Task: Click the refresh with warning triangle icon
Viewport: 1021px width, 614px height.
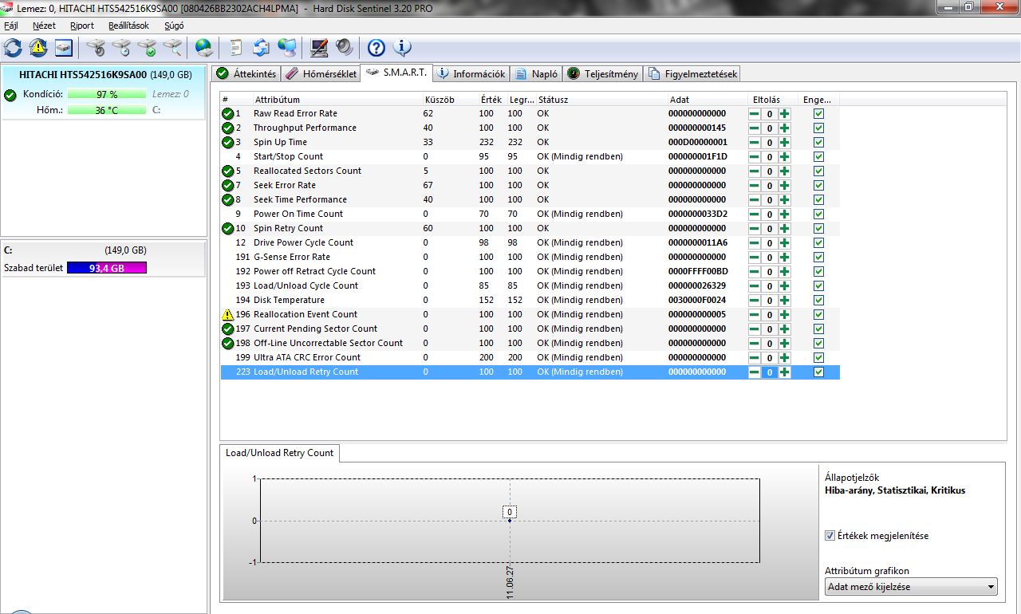Action: tap(38, 48)
